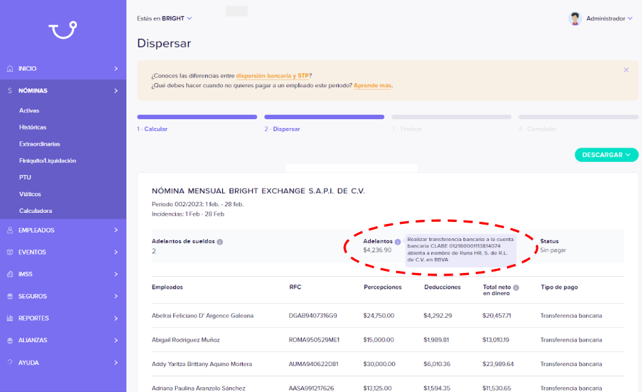The image size is (642, 392).
Task: Select employee Abigail Rodriguez Muñoz
Action: (x=186, y=340)
